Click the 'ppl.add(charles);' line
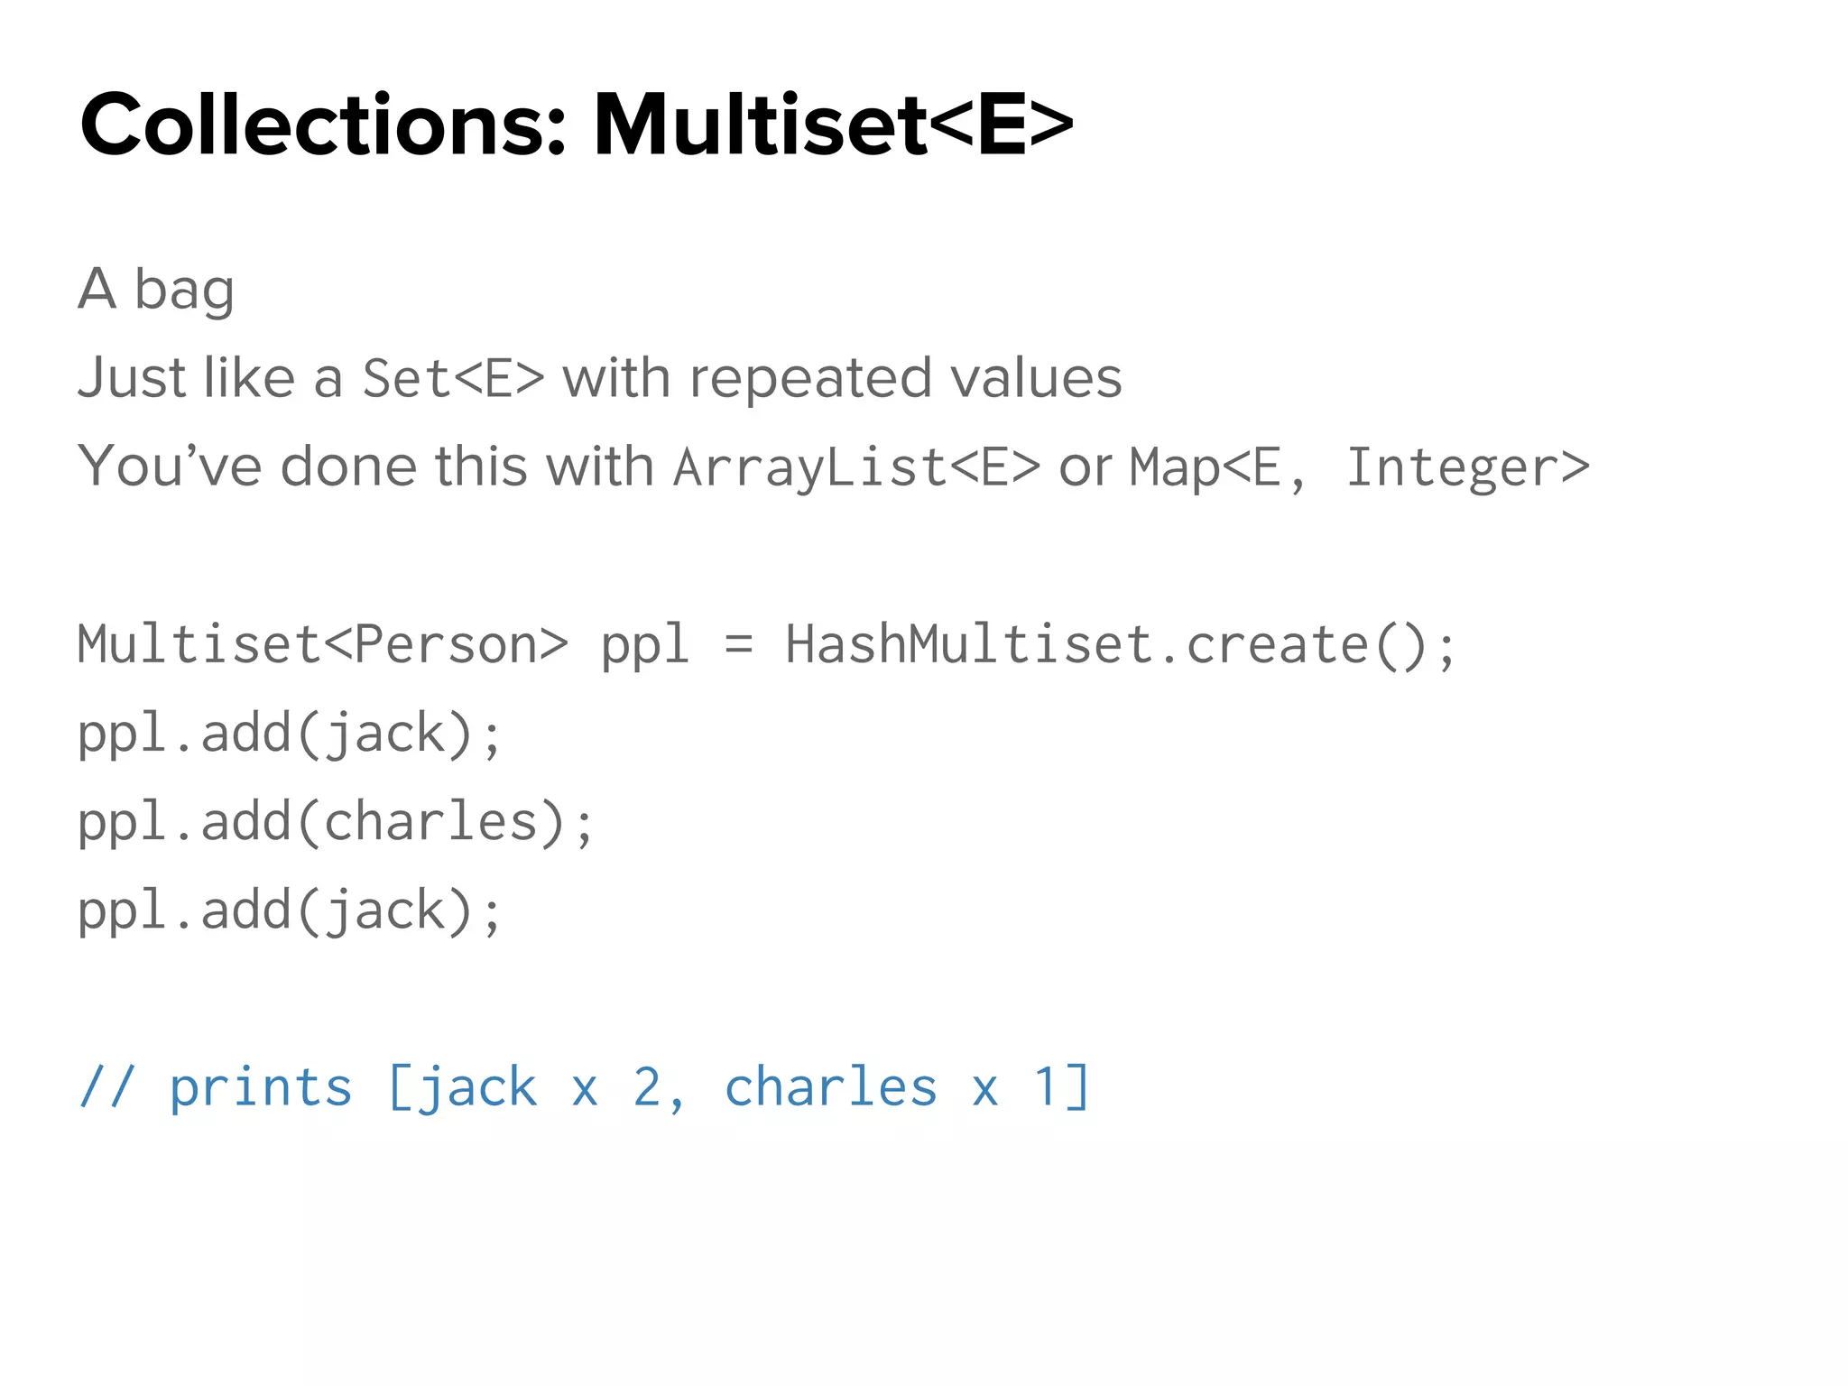Screen dimensions: 1848x1386 point(335,821)
